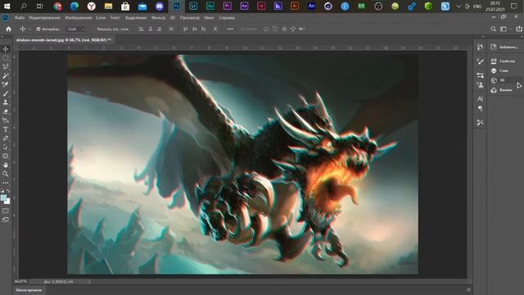Open Adobe Premiere Pro from taskbar
Viewport: 524px width, 295px height.
coord(228,6)
